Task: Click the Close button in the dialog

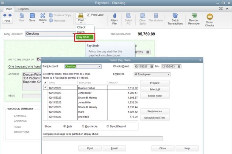Action: [163, 148]
